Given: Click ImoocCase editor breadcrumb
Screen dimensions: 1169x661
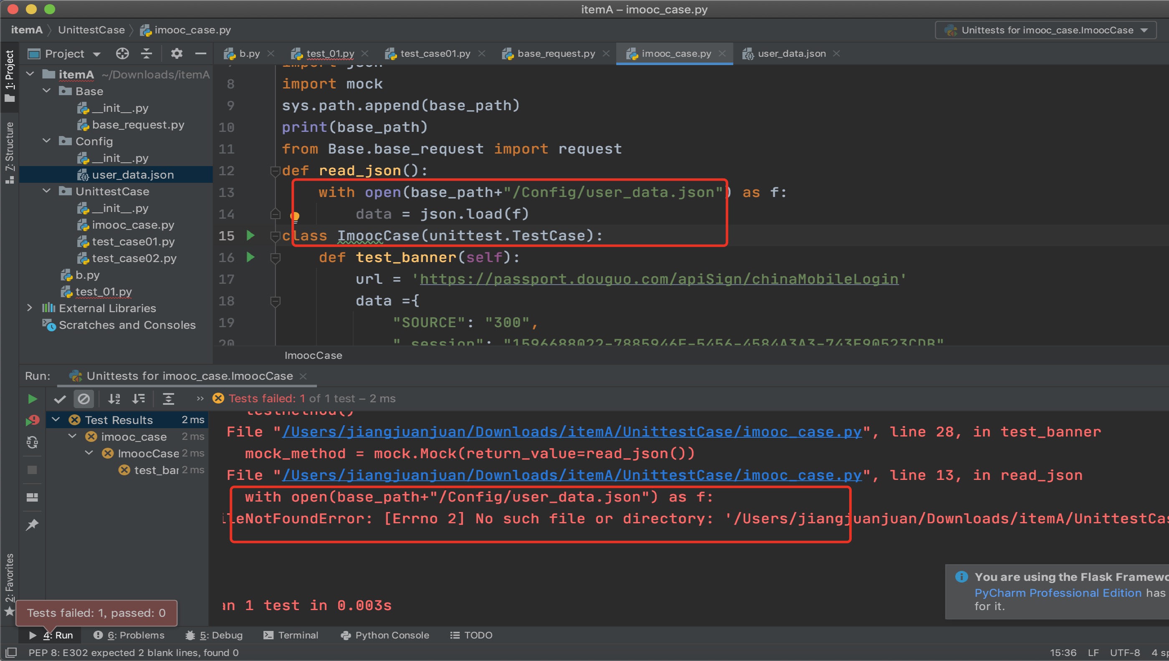Looking at the screenshot, I should (314, 356).
